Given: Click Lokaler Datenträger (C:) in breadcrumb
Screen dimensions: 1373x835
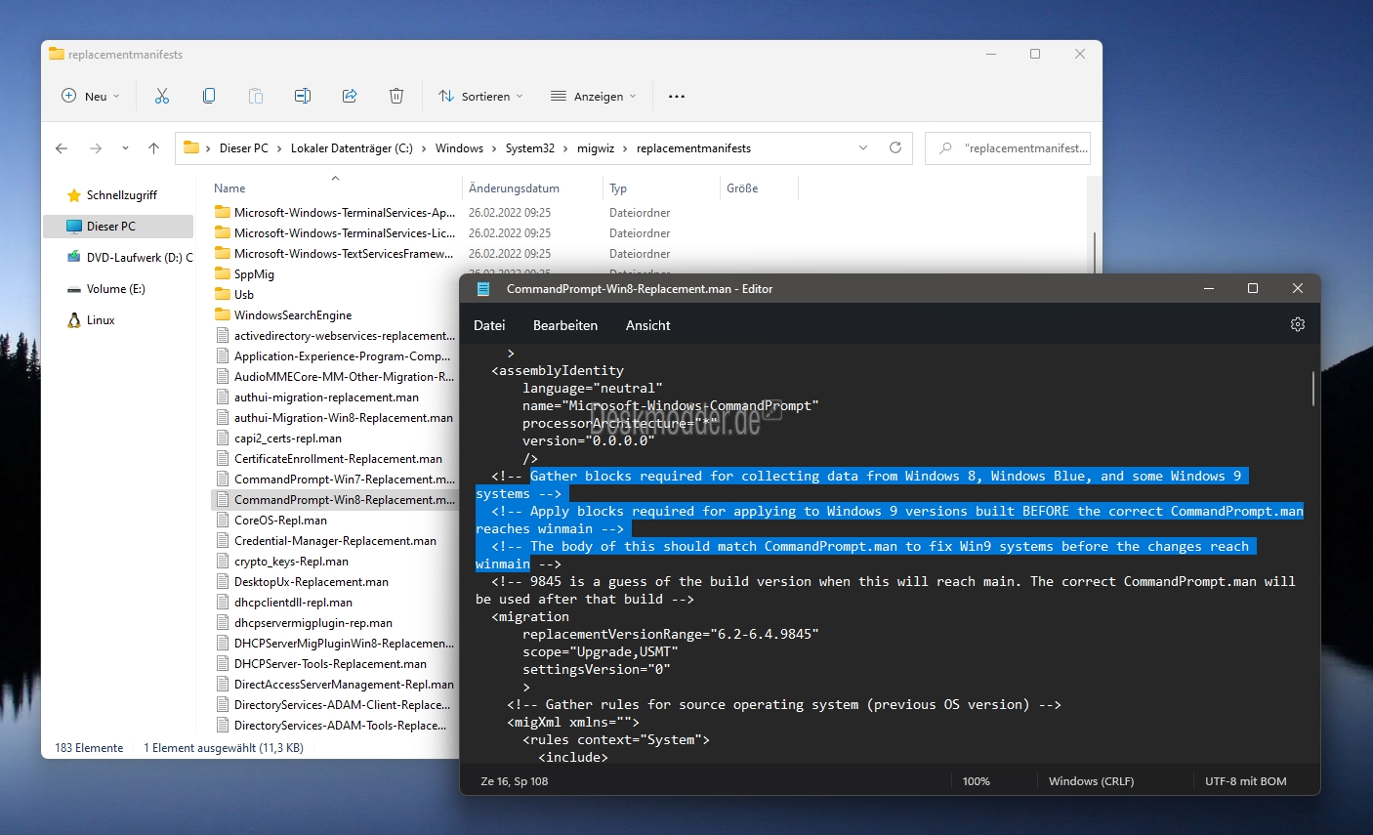Looking at the screenshot, I should pos(352,148).
